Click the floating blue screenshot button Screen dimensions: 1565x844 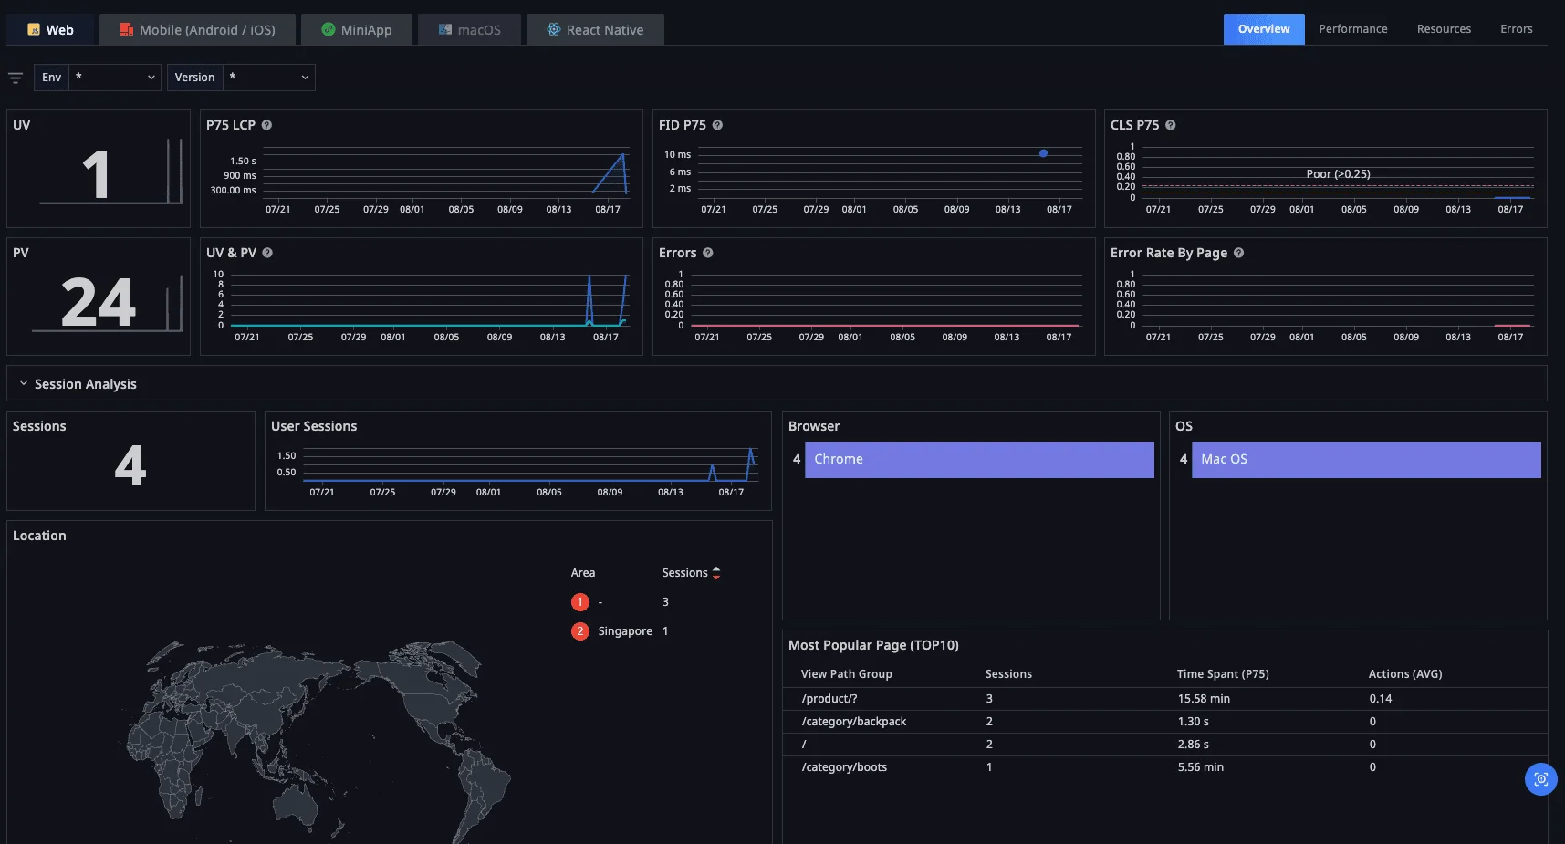coord(1540,779)
